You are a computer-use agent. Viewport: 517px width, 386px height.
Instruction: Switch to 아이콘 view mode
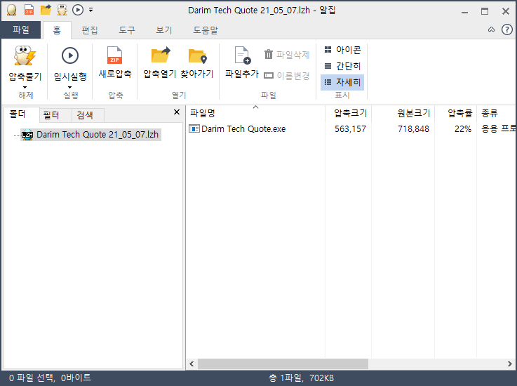(342, 50)
